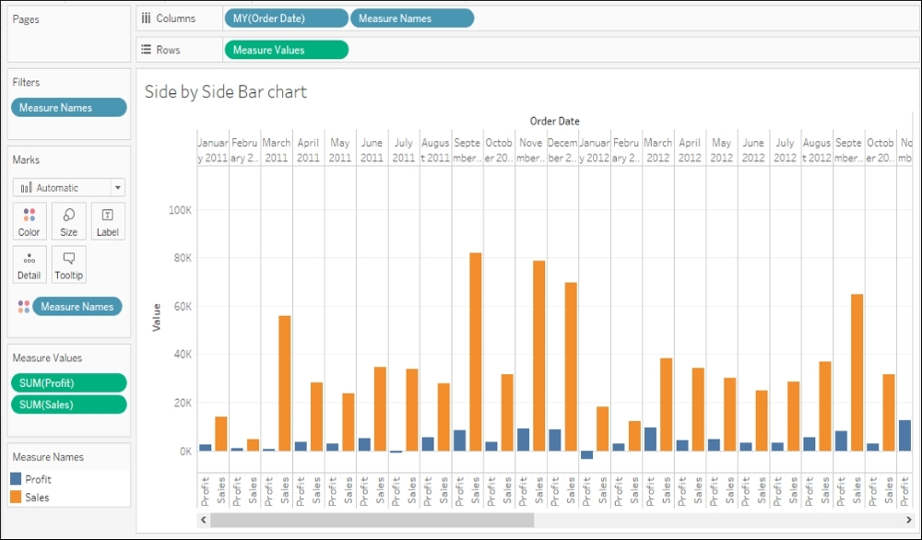Select Measure Names pill in Filters

click(x=69, y=108)
